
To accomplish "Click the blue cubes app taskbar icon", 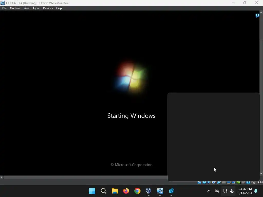I will coord(171,191).
